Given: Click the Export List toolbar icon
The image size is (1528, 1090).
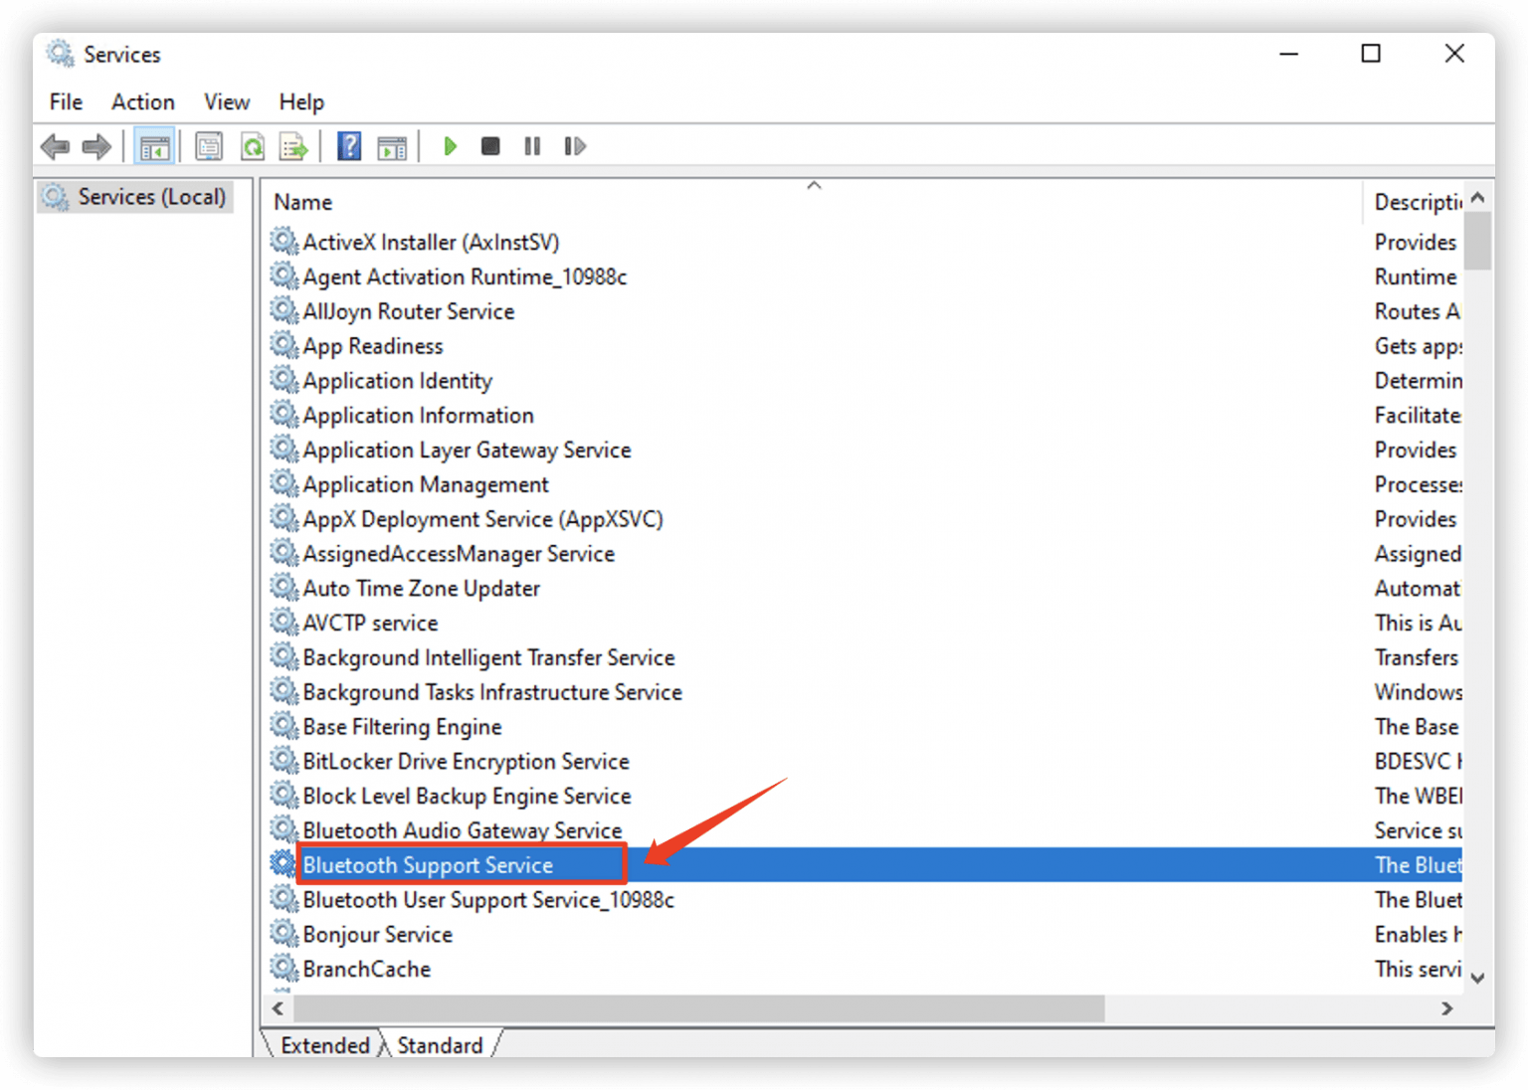Looking at the screenshot, I should click(292, 146).
